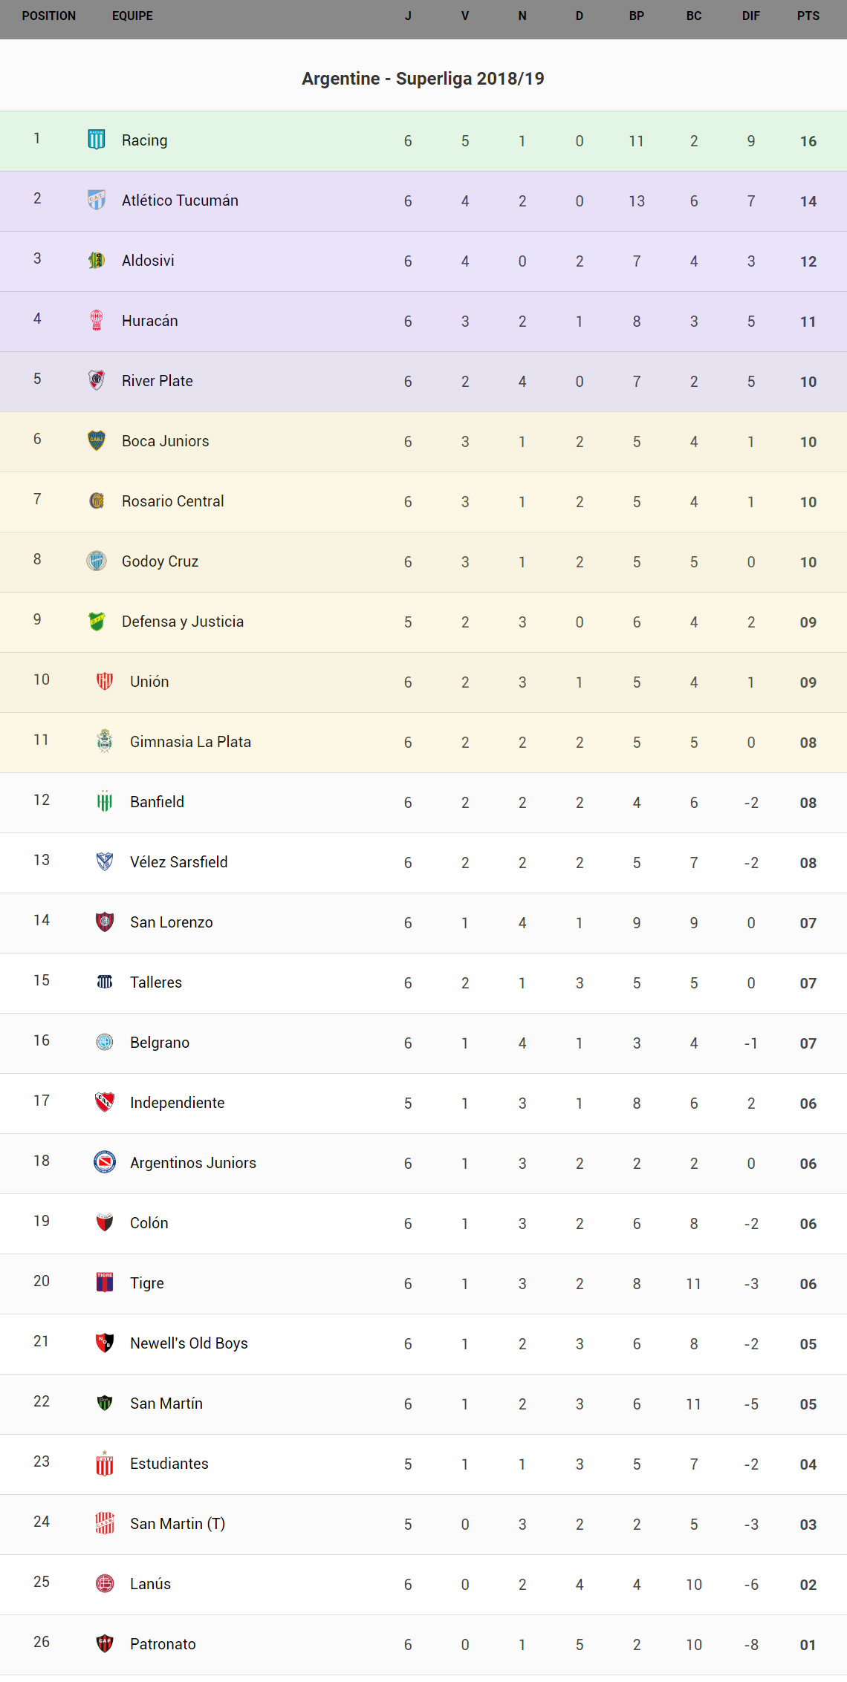This screenshot has height=1682, width=847.
Task: Click the Huracán balloon crest icon
Action: click(97, 320)
